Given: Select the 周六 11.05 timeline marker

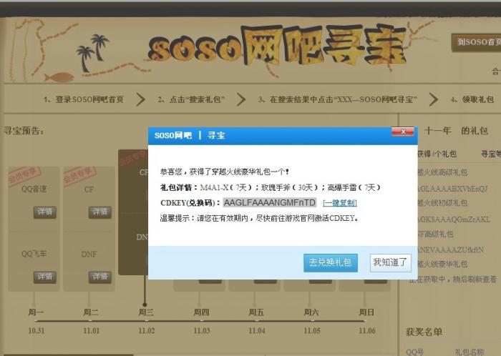Looking at the screenshot, I should pos(311,321).
